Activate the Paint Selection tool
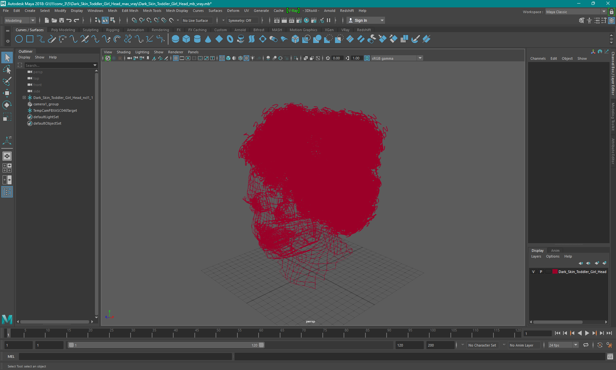 click(x=7, y=81)
